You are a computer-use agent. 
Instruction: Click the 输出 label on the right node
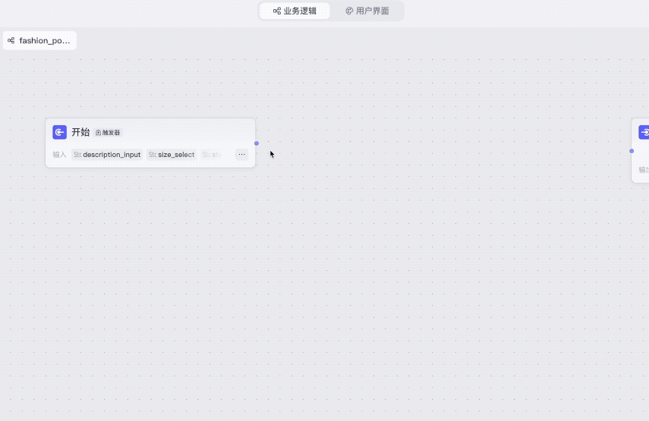tap(643, 170)
